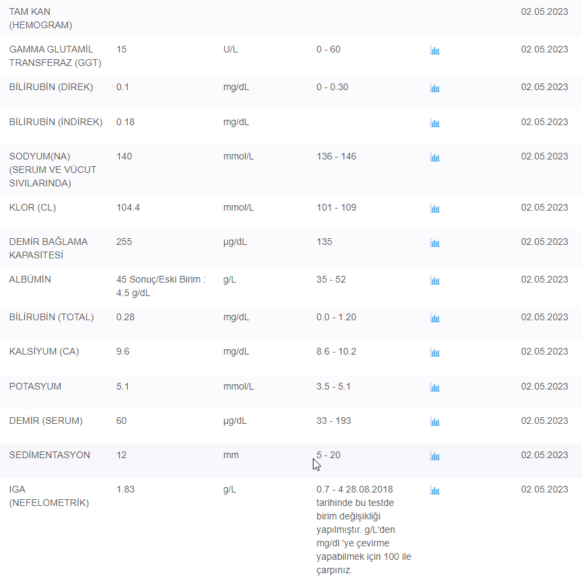582x584 pixels.
Task: Open chart icon for Bilirubin (Direk)
Action: pyautogui.click(x=435, y=88)
